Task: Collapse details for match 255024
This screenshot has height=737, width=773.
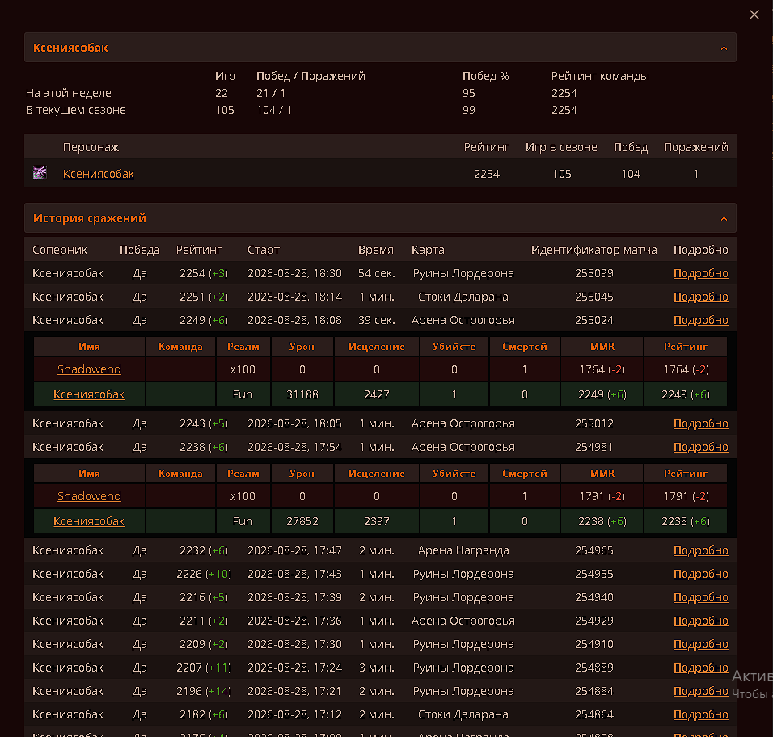Action: tap(700, 320)
